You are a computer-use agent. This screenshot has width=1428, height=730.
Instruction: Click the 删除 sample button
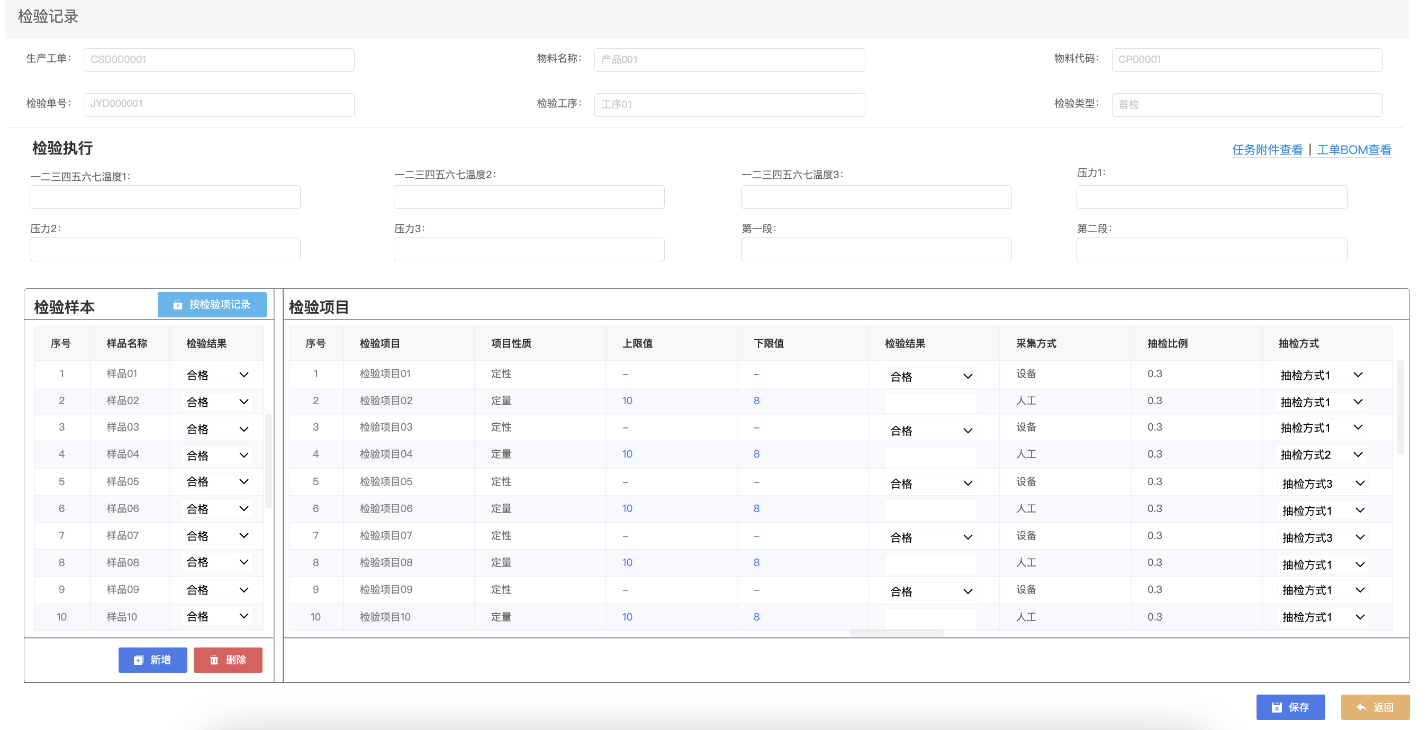tap(228, 660)
